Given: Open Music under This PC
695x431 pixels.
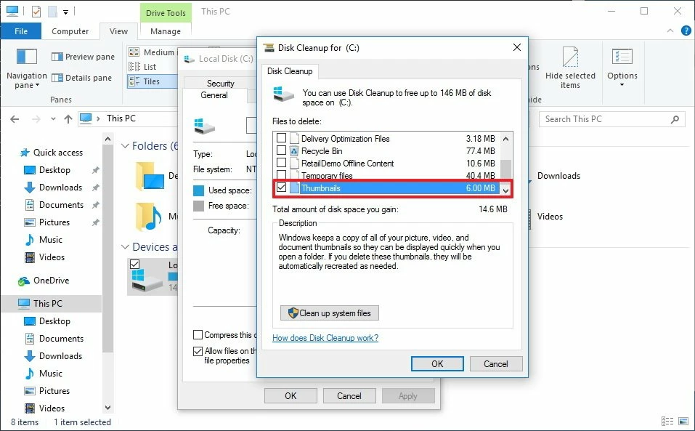Looking at the screenshot, I should point(50,374).
